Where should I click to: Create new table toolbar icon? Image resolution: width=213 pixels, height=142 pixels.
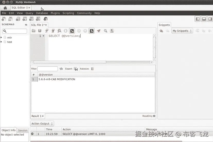(x=25, y=19)
